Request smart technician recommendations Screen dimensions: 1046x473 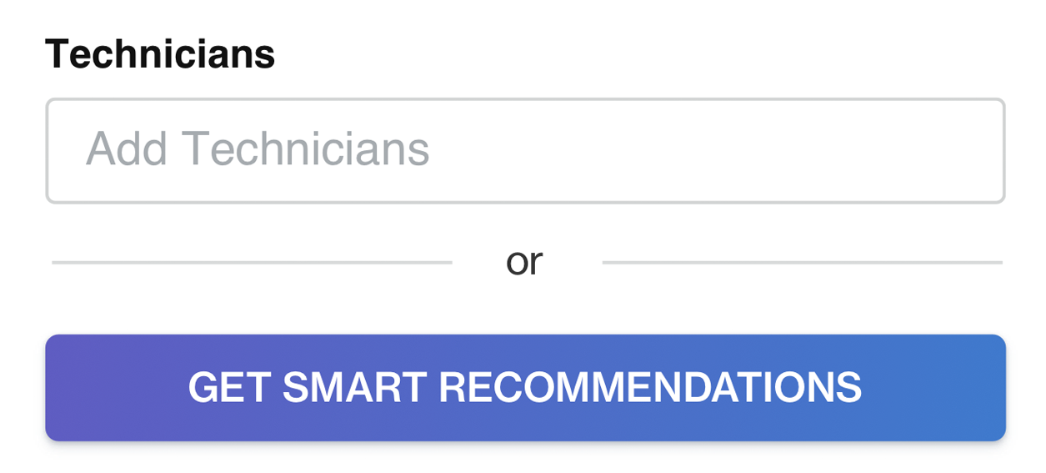click(x=525, y=388)
